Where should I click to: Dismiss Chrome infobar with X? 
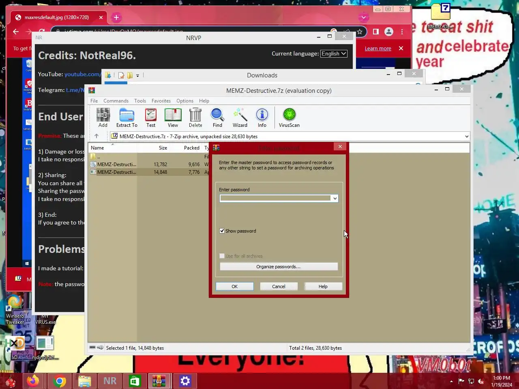[x=401, y=48]
